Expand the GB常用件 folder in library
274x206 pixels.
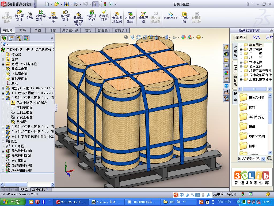click(241, 45)
